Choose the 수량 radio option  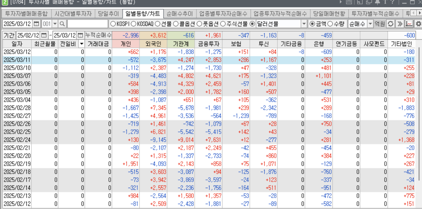point(330,24)
